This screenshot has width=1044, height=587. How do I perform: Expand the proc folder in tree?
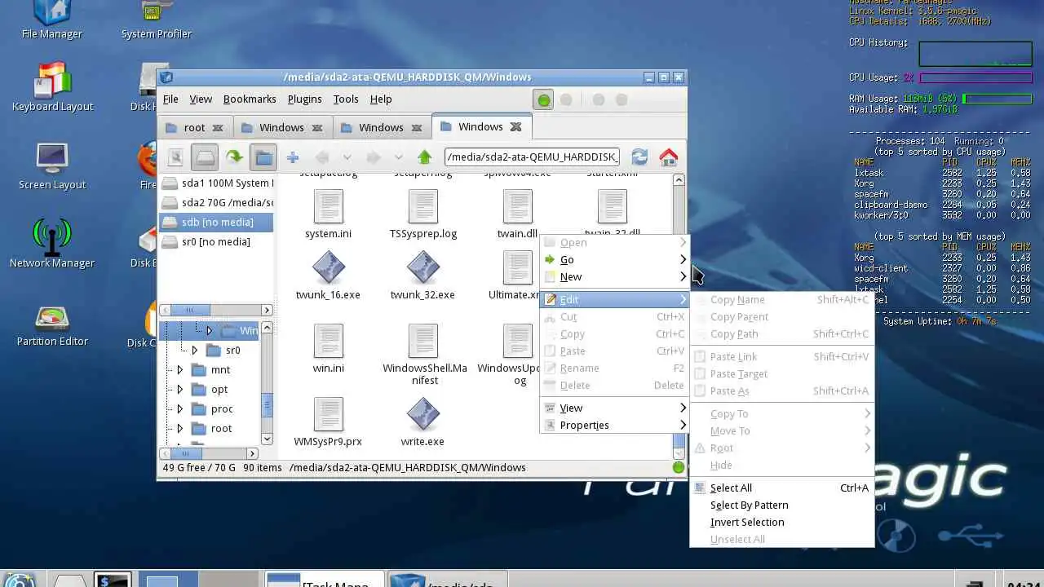(180, 409)
